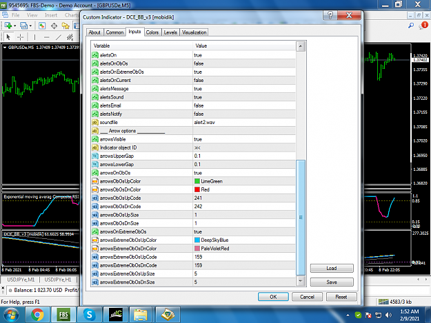Select the arrowsExtremeObOsDnCode value '159'
Viewport: 431px width, 323px height.
click(198, 265)
